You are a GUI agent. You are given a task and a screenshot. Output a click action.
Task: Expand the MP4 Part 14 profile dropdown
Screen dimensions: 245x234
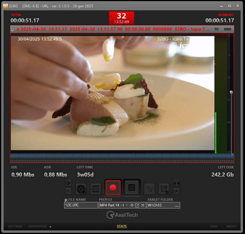(x=127, y=205)
